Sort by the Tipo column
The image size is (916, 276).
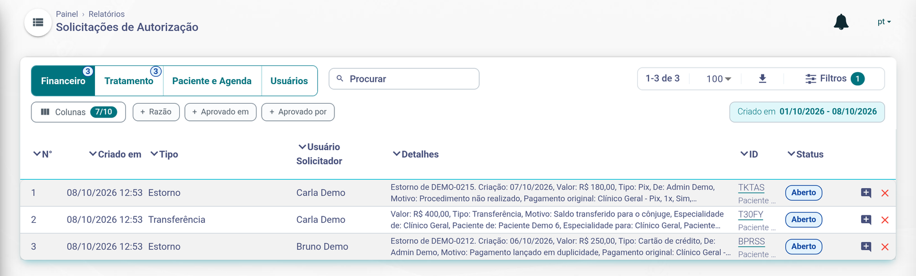click(164, 154)
